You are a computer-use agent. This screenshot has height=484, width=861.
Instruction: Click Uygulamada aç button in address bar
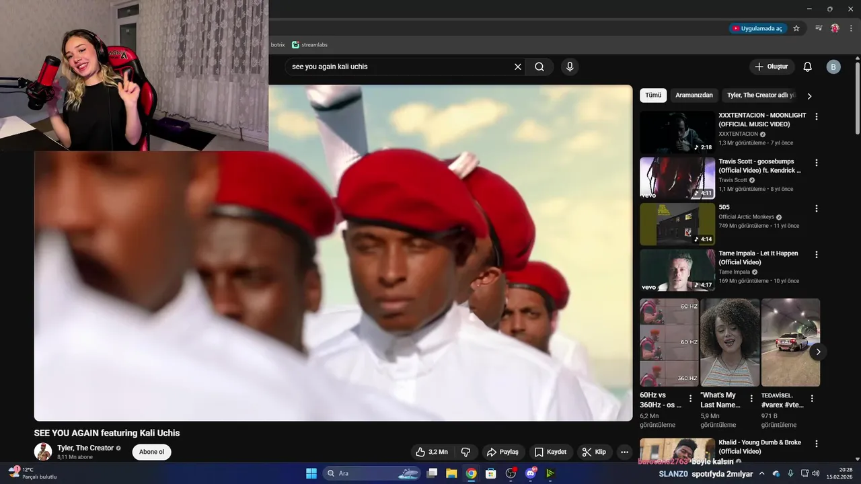pyautogui.click(x=758, y=28)
